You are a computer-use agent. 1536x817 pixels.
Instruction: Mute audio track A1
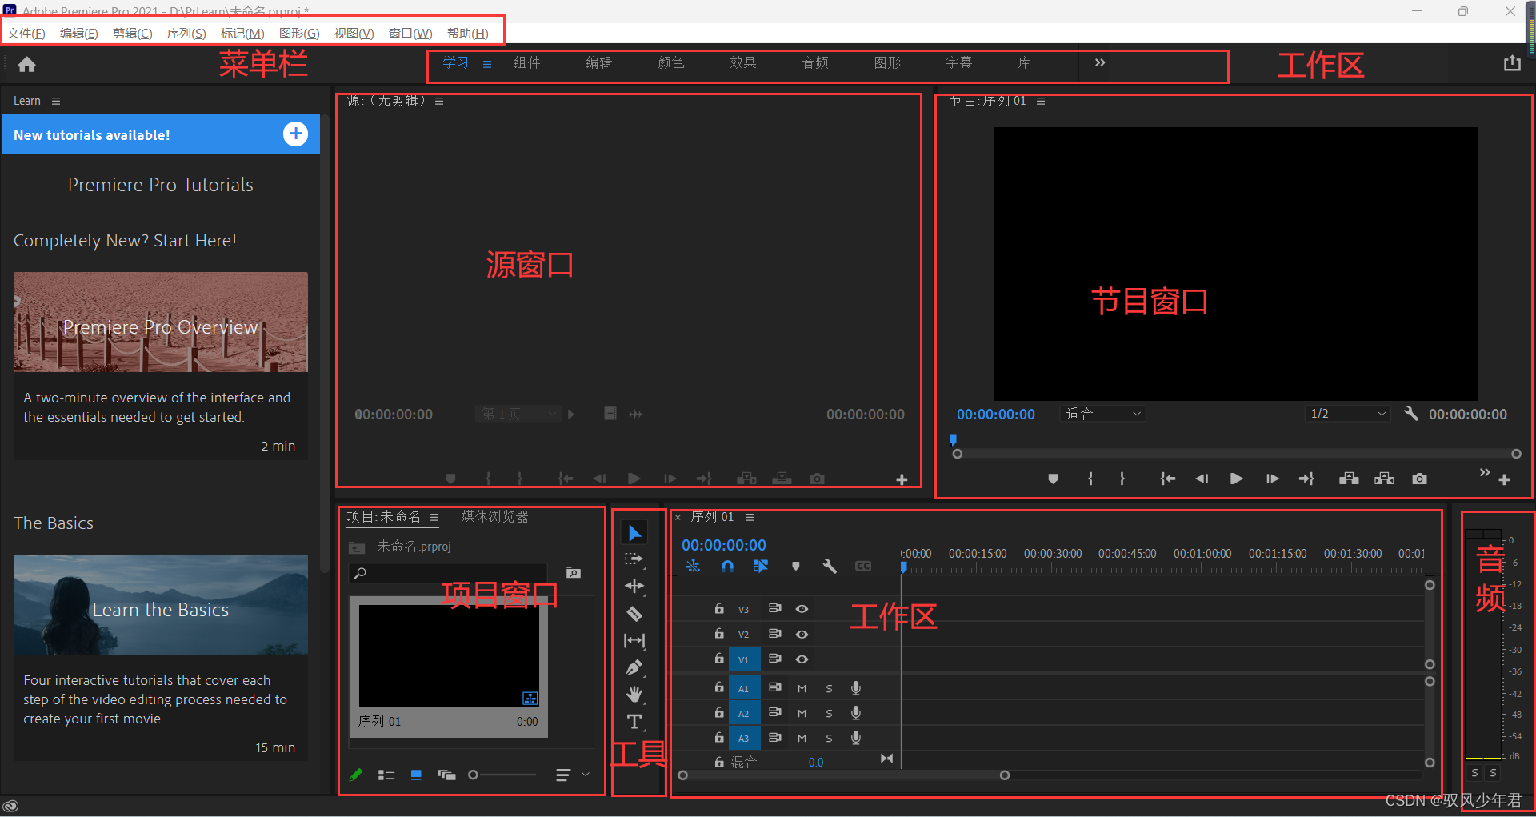click(802, 688)
